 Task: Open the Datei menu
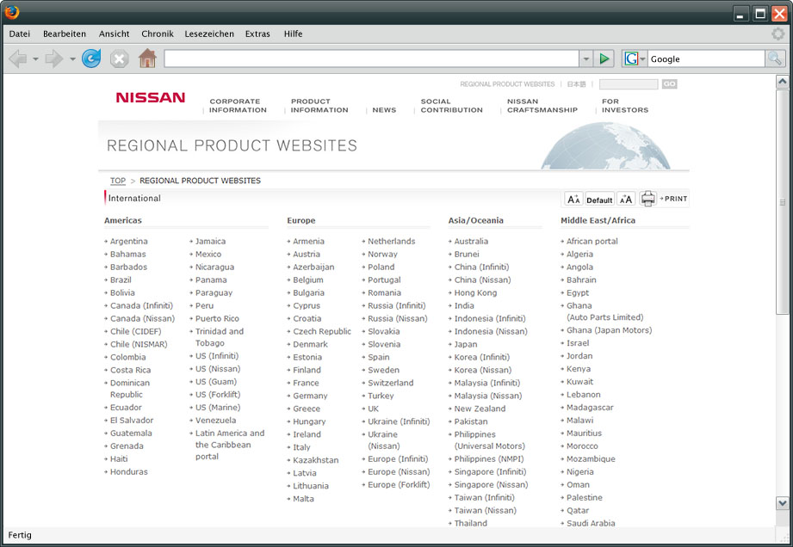click(20, 34)
